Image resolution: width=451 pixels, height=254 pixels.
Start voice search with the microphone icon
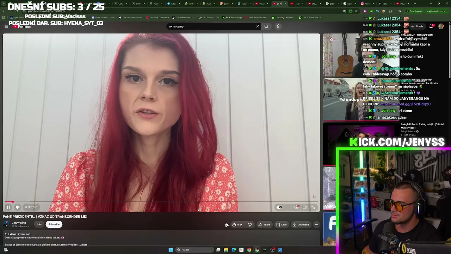[x=278, y=26]
